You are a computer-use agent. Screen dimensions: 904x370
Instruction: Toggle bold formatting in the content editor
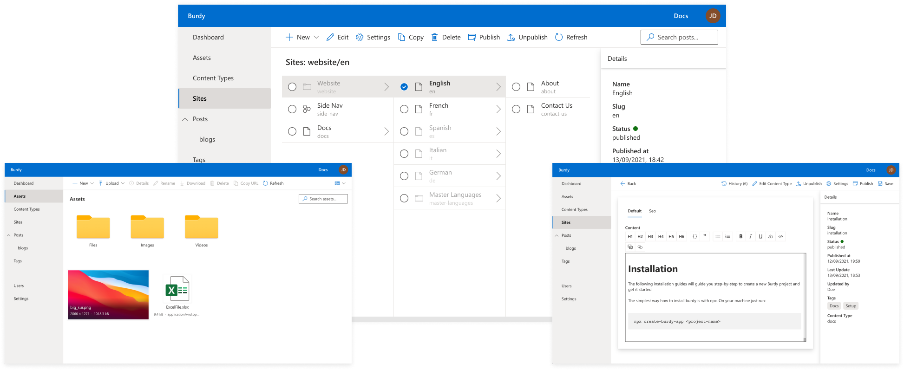[x=740, y=236]
